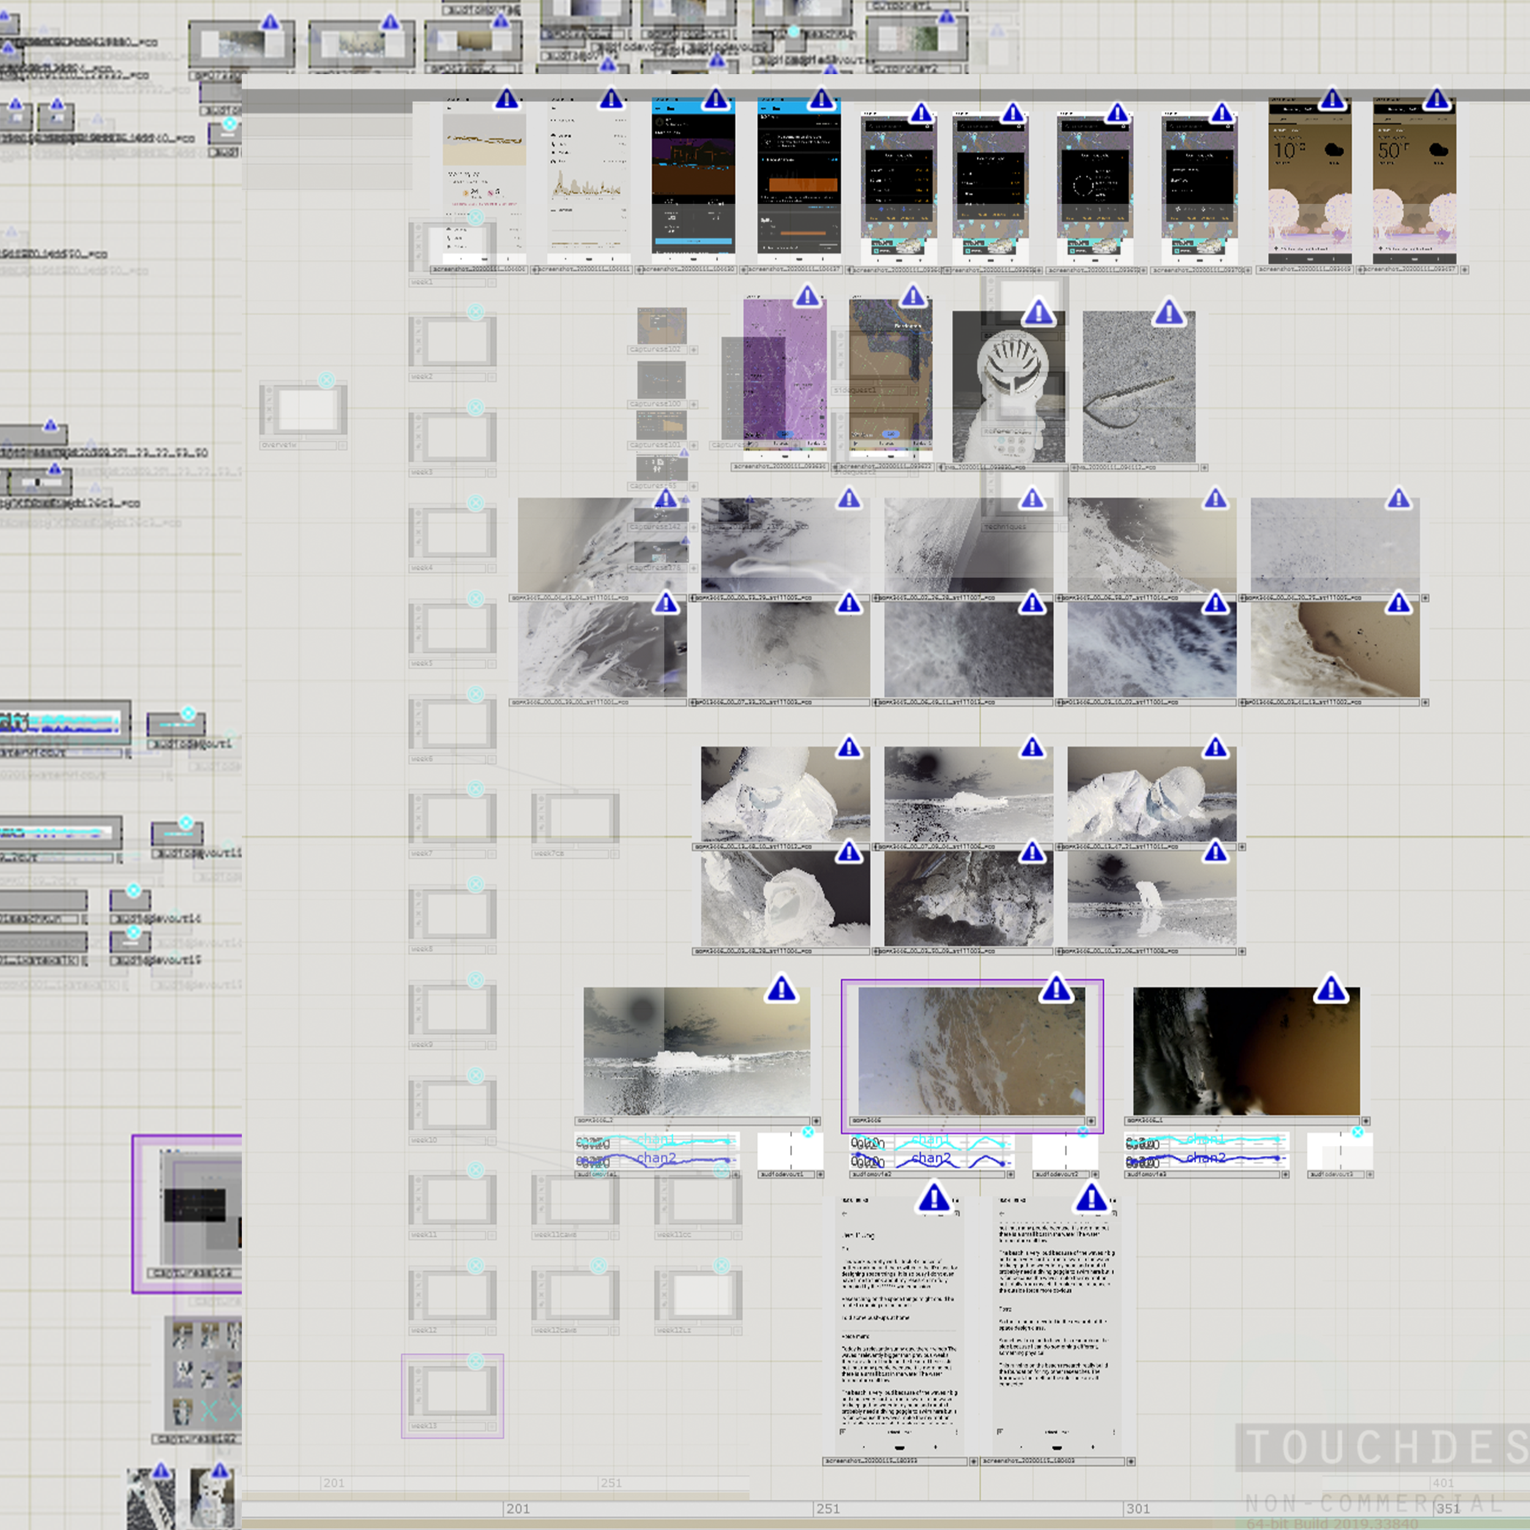Click the cyan X badge on week13
Viewport: 1530px width, 1530px height.
pos(475,1361)
